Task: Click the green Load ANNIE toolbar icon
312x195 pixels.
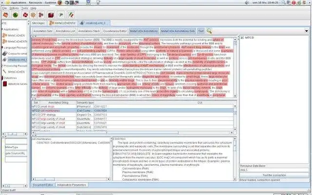Action: coord(15,15)
